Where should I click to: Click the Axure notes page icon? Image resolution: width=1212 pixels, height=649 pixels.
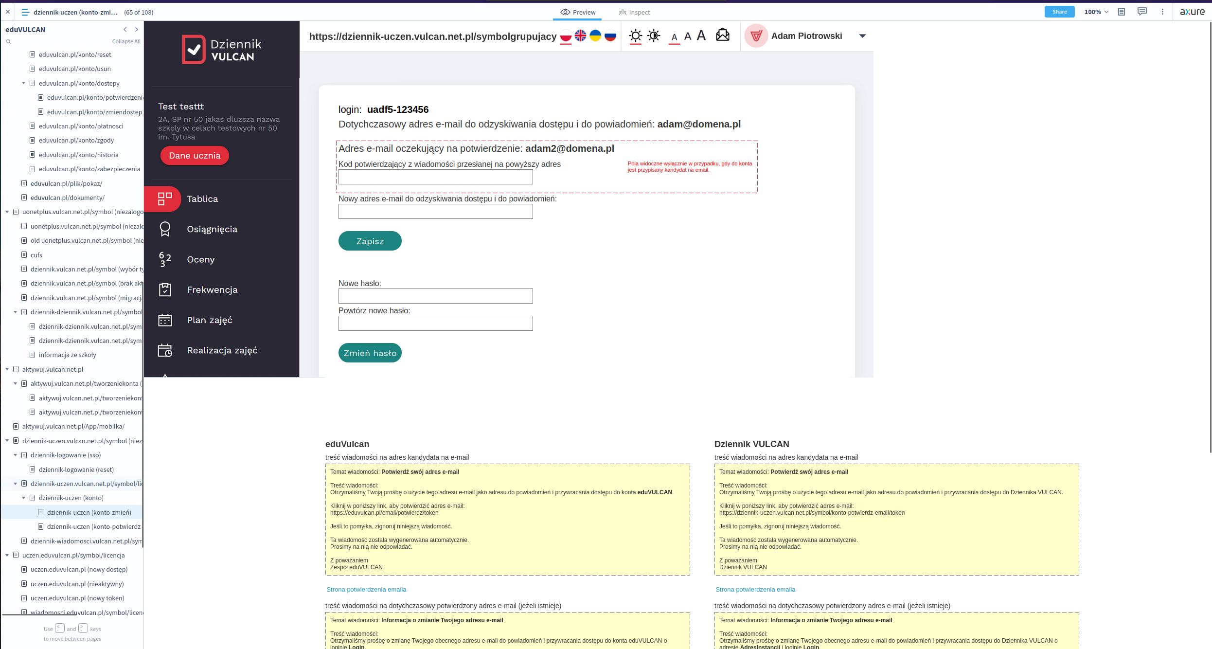tap(1122, 12)
